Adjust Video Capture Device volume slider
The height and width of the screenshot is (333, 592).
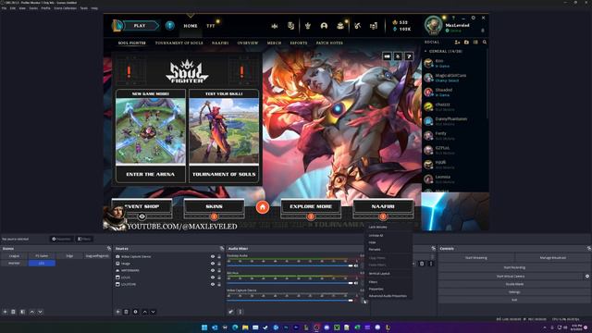pyautogui.click(x=290, y=301)
